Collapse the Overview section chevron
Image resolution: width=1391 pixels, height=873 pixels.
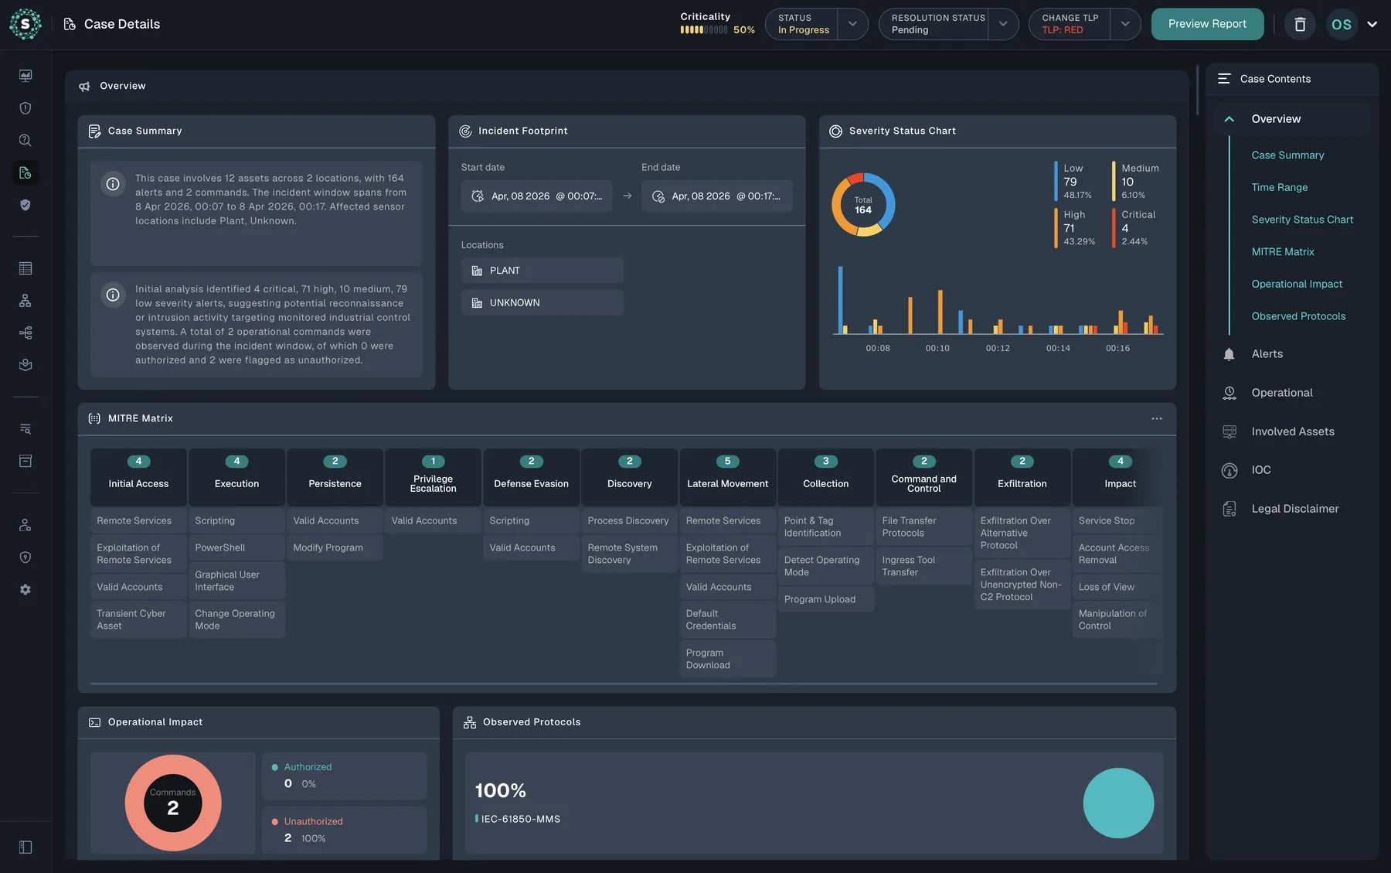coord(1229,119)
